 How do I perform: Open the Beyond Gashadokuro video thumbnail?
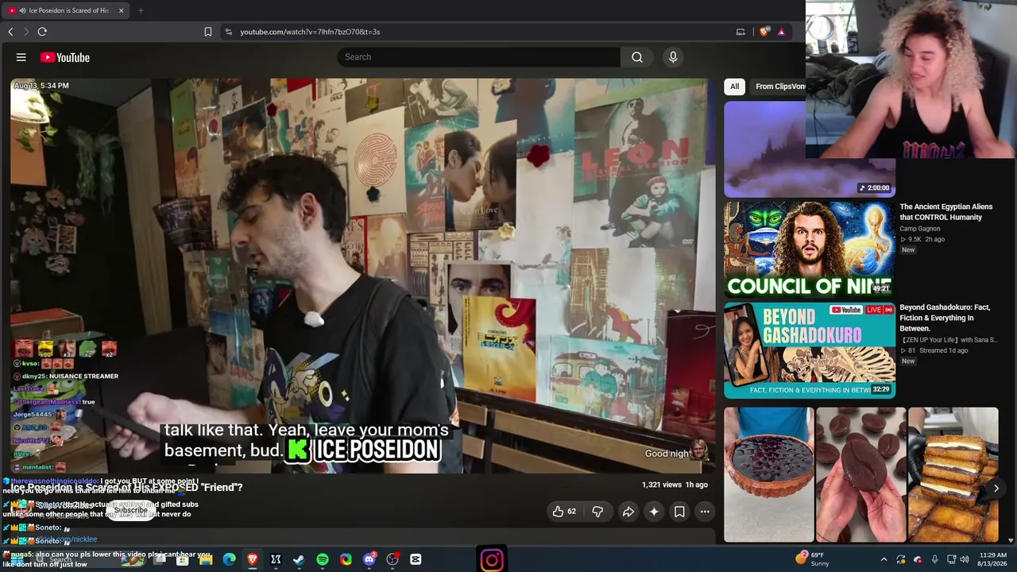tap(810, 350)
